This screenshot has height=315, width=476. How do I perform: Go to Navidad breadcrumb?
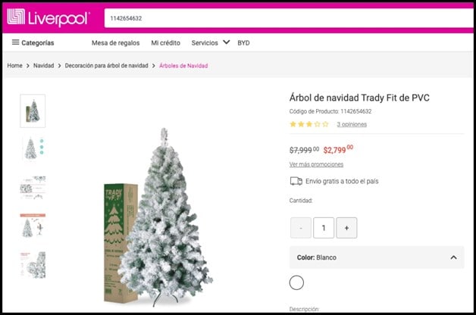pyautogui.click(x=43, y=65)
